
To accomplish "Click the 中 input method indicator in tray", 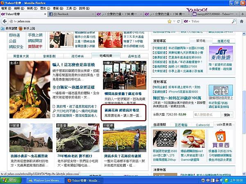I will (x=208, y=180).
